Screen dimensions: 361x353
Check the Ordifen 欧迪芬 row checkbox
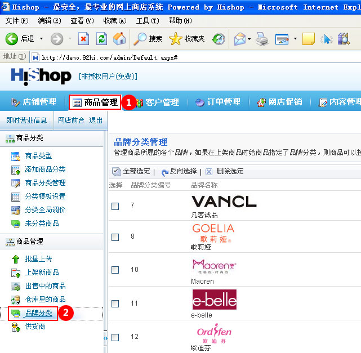point(115,338)
